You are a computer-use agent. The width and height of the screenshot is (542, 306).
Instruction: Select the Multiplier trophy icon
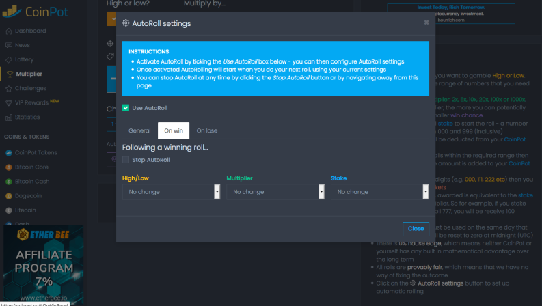[x=10, y=74]
